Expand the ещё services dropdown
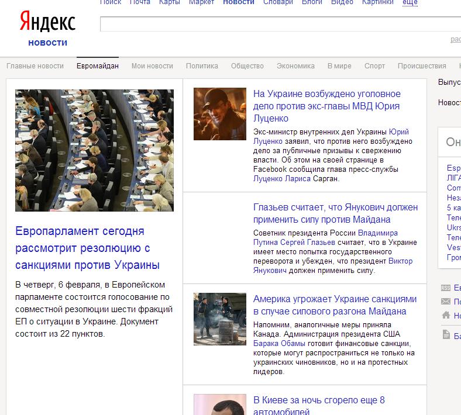This screenshot has width=461, height=415. point(410,2)
